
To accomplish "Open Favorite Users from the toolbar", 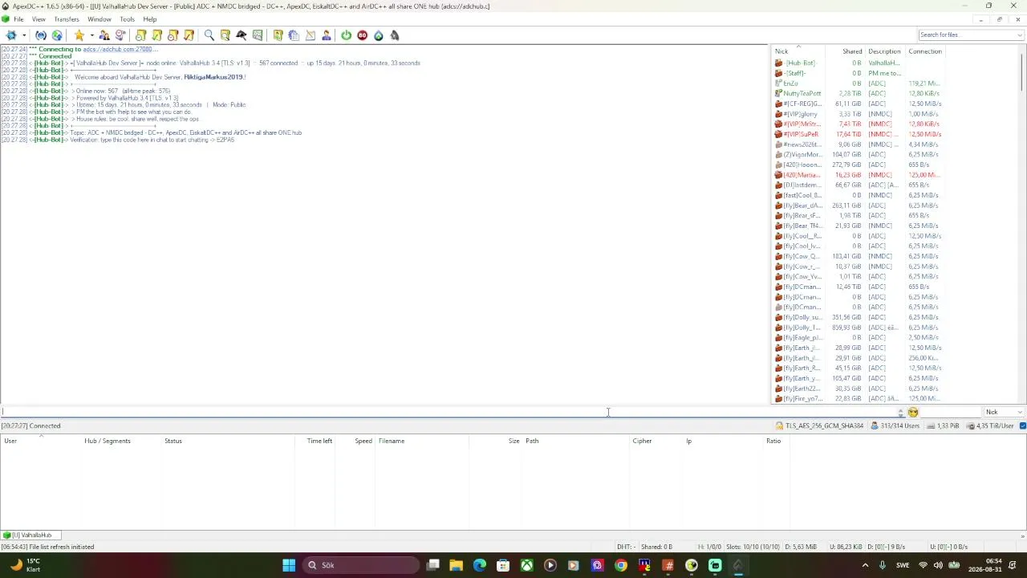I will 104,35.
